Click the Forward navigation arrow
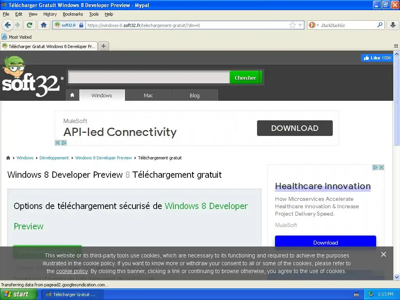This screenshot has width=400, height=300. (x=17, y=25)
